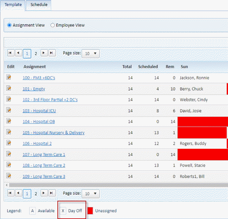Jump to last page in bottom pager
The width and height of the screenshot is (228, 219).
(52, 193)
